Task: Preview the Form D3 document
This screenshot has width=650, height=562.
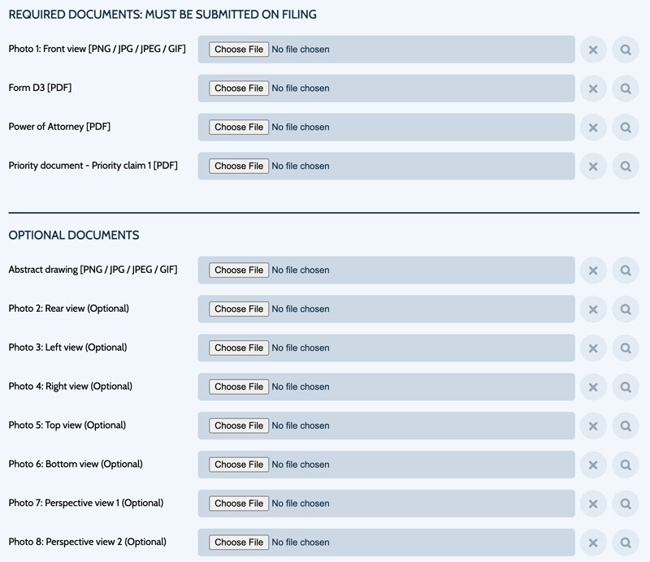Action: tap(626, 89)
